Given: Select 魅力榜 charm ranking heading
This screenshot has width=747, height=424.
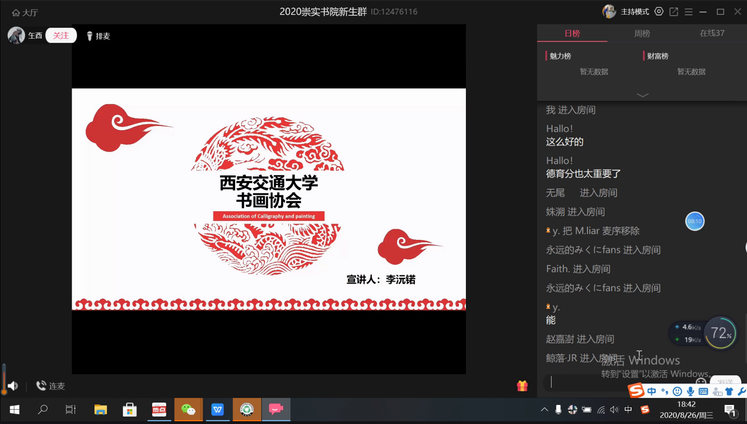Looking at the screenshot, I should 560,56.
